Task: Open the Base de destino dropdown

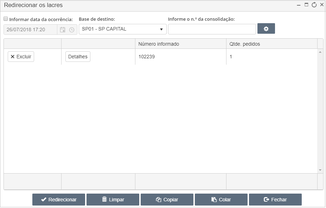Action: [123, 29]
